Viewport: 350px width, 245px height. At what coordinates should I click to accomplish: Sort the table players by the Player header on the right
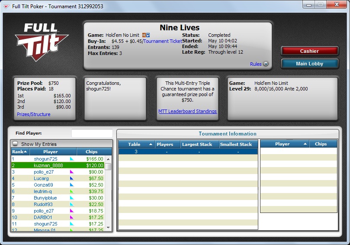pyautogui.click(x=285, y=144)
